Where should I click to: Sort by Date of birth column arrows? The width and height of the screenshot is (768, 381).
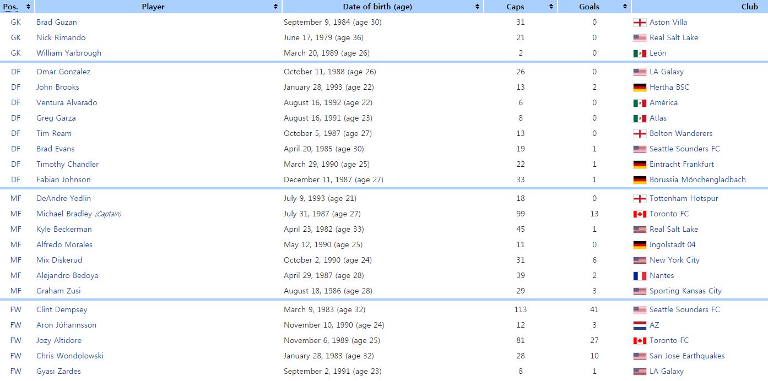477,7
